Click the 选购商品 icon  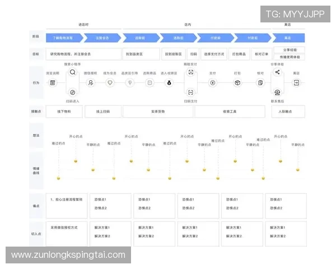(x=150, y=82)
